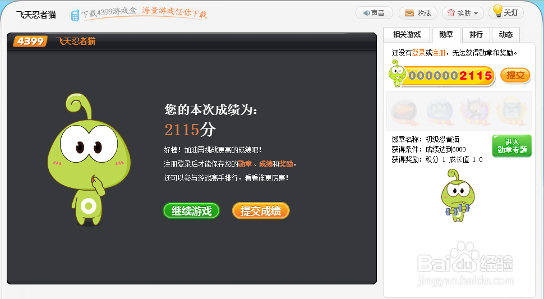This screenshot has width=544, height=299.
Task: Mute game with the 声音 button
Action: click(374, 13)
